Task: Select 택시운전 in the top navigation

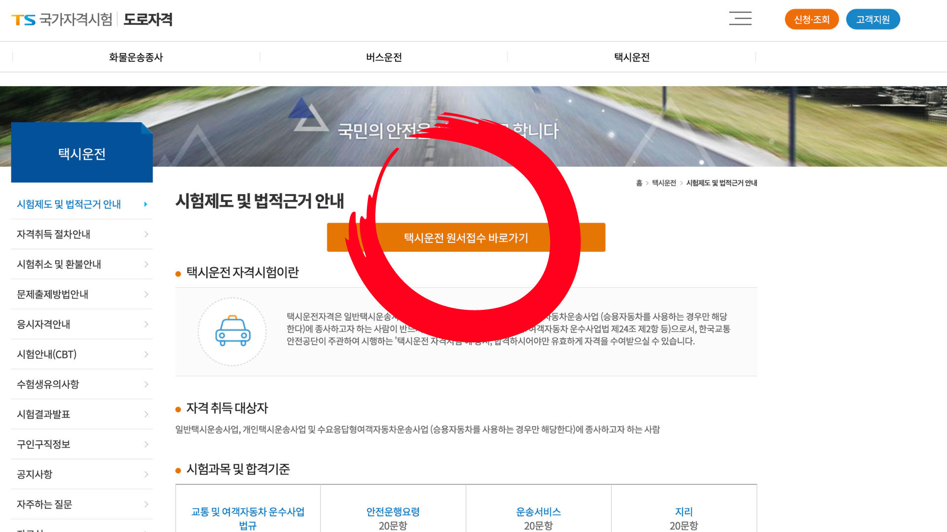Action: [631, 57]
